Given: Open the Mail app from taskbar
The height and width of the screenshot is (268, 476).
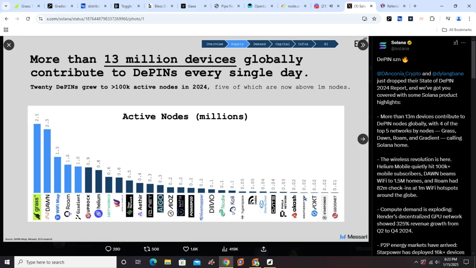Looking at the screenshot, I should (197, 262).
